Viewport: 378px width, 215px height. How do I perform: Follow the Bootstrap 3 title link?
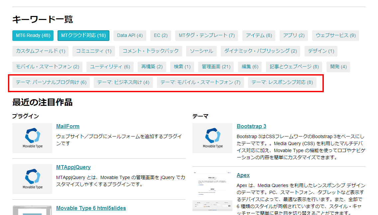click(251, 126)
